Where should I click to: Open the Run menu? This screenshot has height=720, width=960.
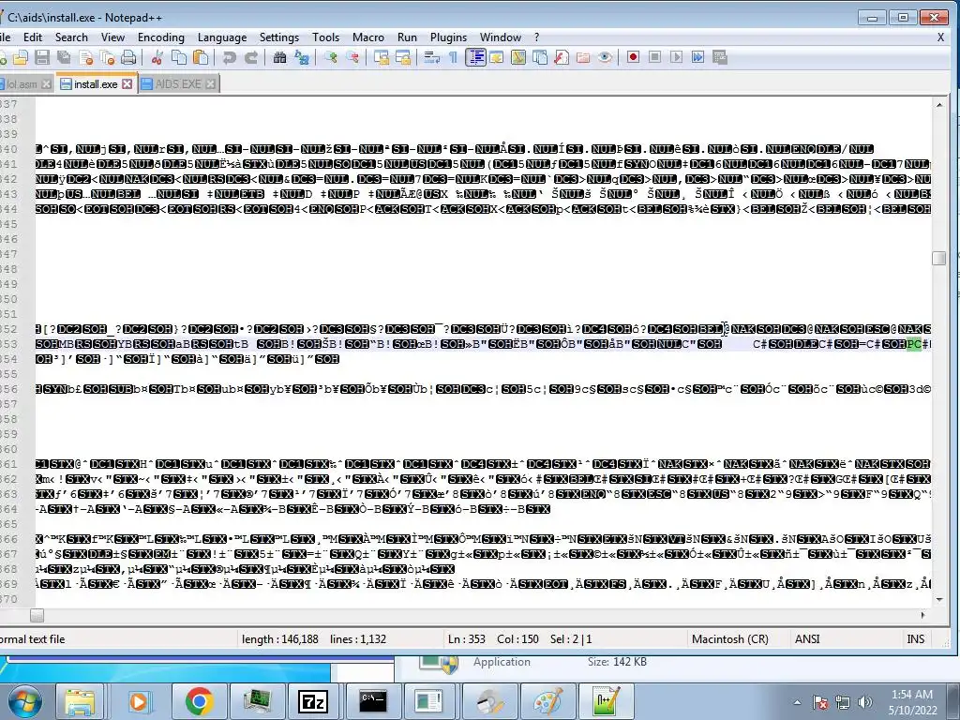(407, 37)
